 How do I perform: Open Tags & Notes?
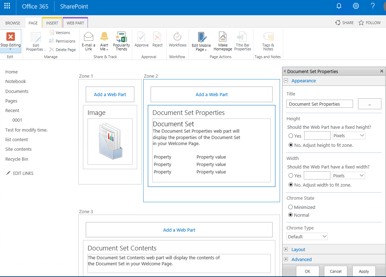click(268, 41)
